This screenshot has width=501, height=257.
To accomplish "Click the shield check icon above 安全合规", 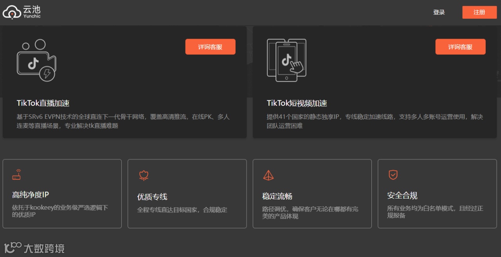I will click(393, 175).
